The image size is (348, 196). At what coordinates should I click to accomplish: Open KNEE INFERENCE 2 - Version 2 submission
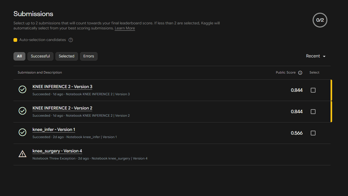[x=62, y=108]
